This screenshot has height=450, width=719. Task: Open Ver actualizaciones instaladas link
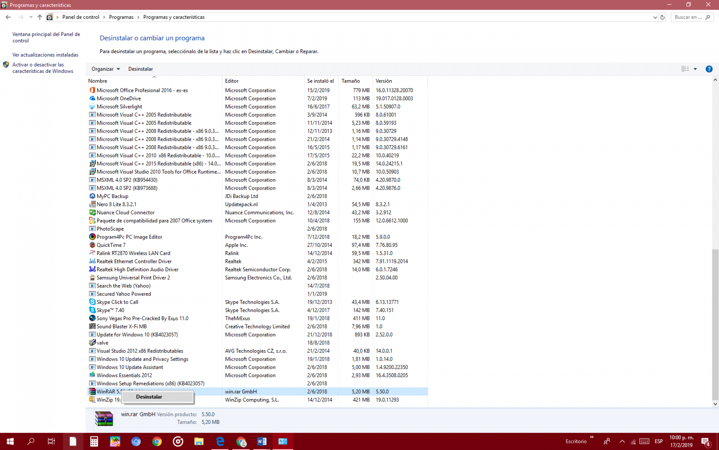pyautogui.click(x=45, y=55)
